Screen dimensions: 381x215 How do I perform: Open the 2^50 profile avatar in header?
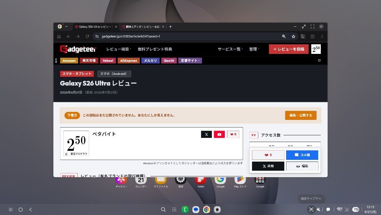tap(316, 49)
